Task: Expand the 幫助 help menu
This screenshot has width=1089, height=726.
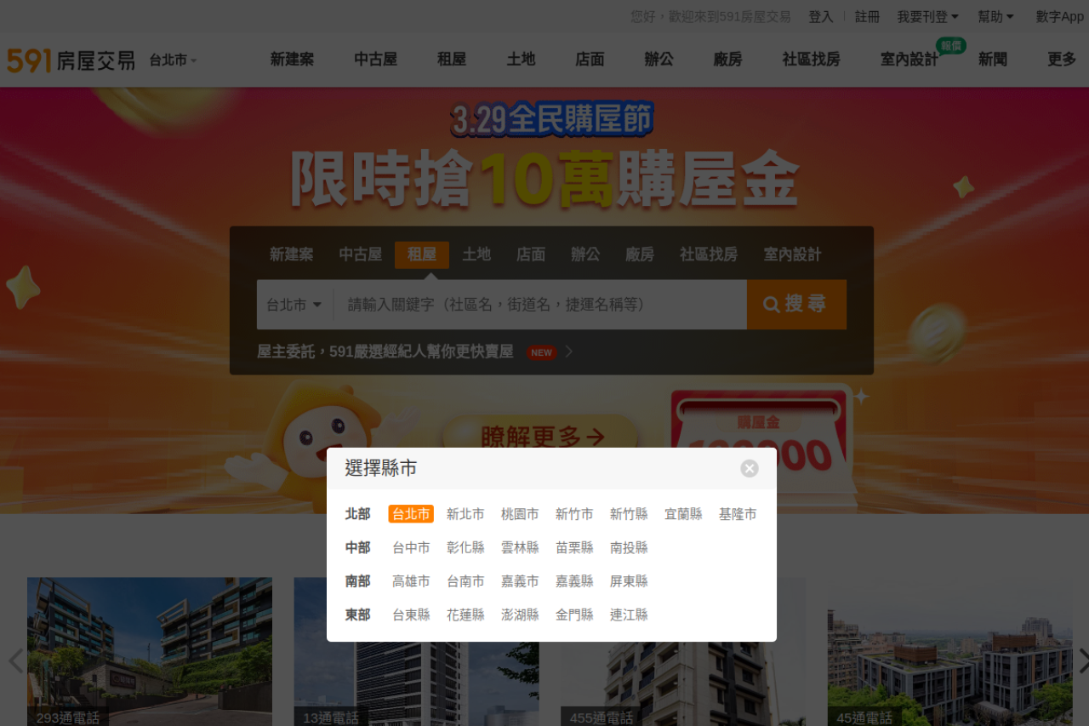Action: (x=995, y=17)
